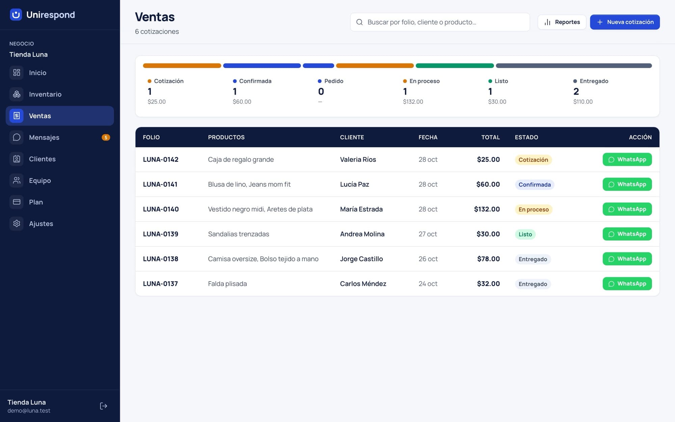Click the Ventas receipt icon
This screenshot has width=675, height=422.
pyautogui.click(x=17, y=116)
